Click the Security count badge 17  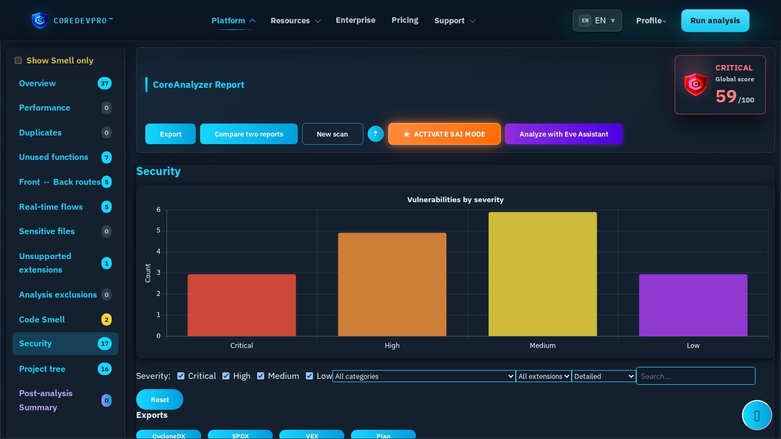105,344
